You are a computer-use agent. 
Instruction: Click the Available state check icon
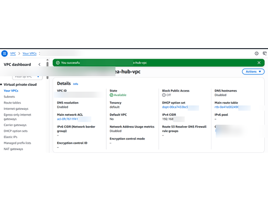(x=111, y=95)
